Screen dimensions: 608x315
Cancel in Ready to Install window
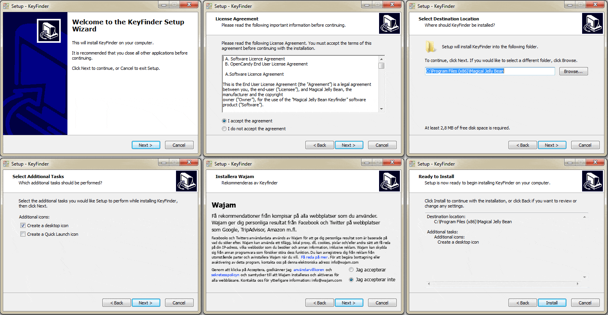point(585,302)
